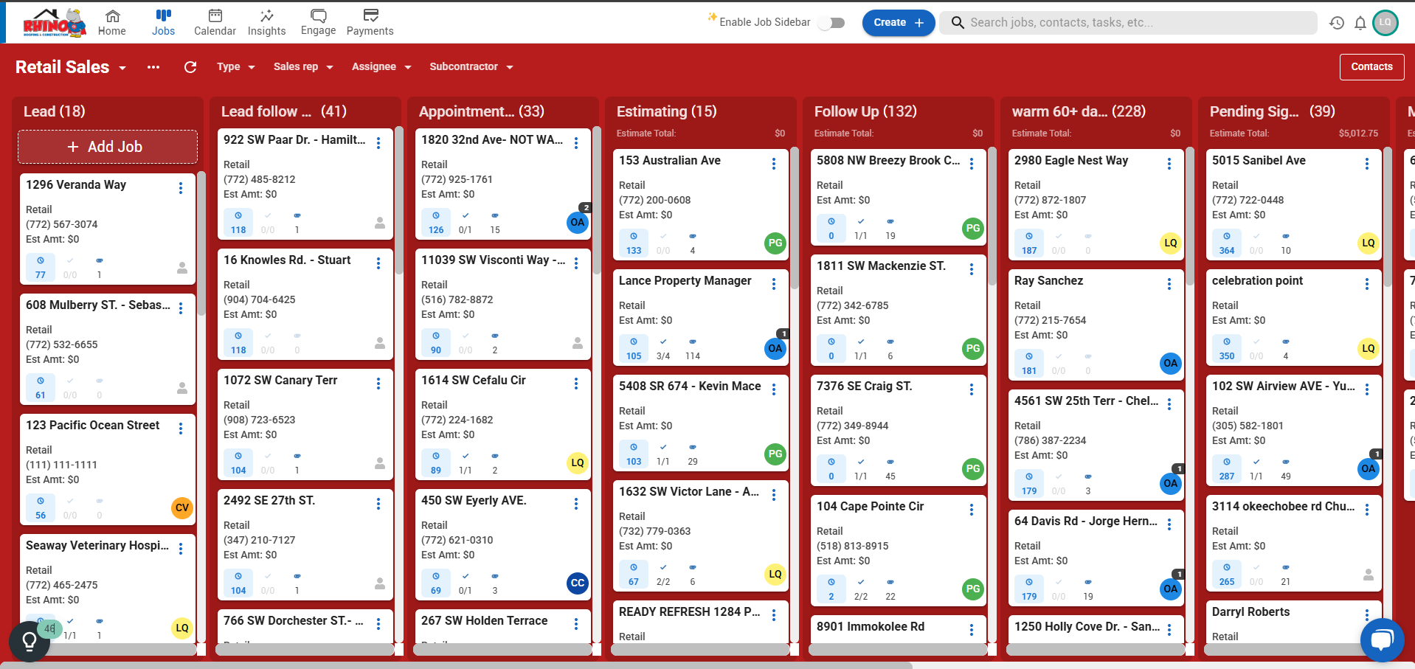Screen dimensions: 1415x669
Task: Open the Engage section
Action: coord(318,23)
